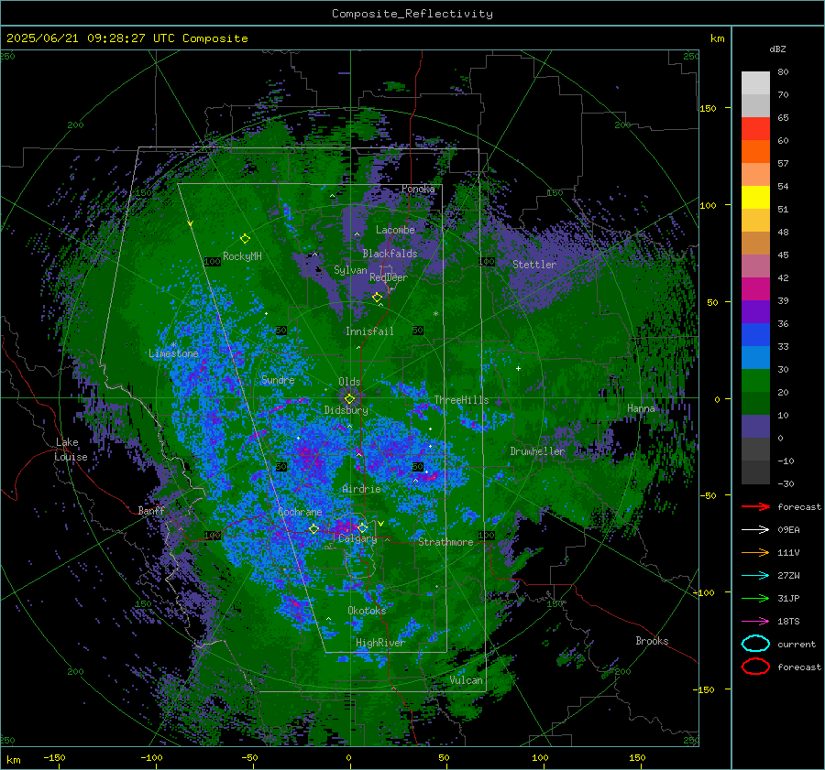825x770 pixels.
Task: Select the blue 36 dBZ color swatch
Action: [x=755, y=334]
